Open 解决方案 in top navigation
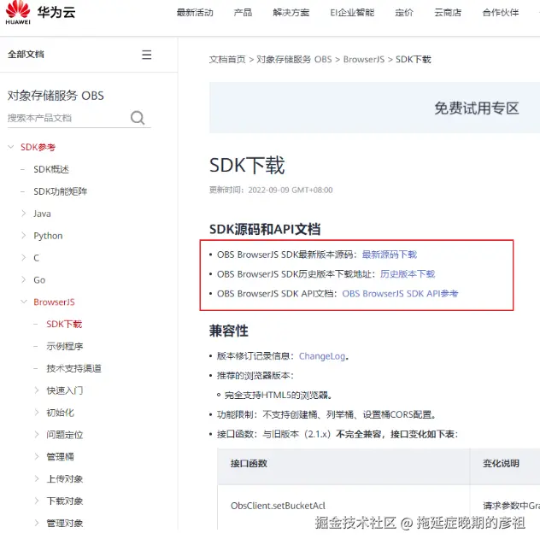Viewport: 540px width, 545px height. (291, 13)
